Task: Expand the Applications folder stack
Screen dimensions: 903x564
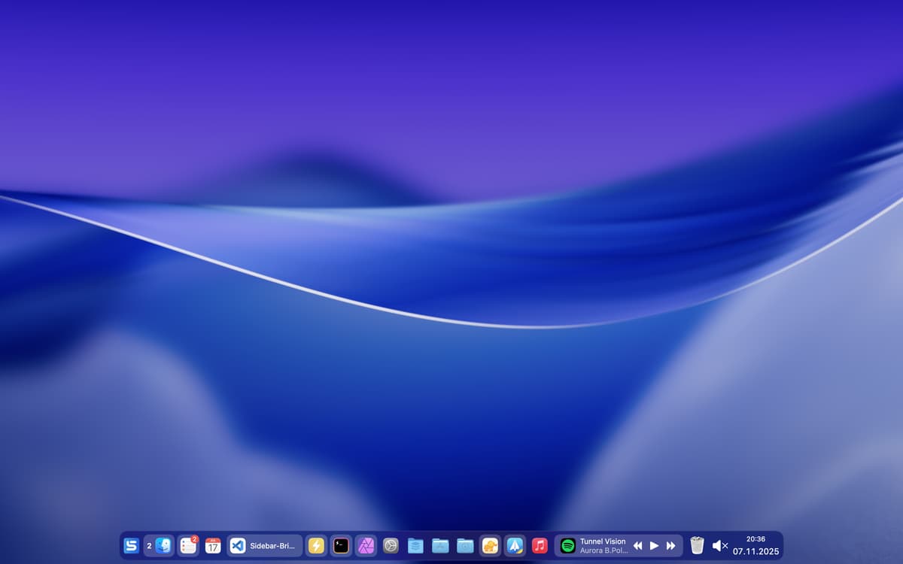Action: [440, 546]
